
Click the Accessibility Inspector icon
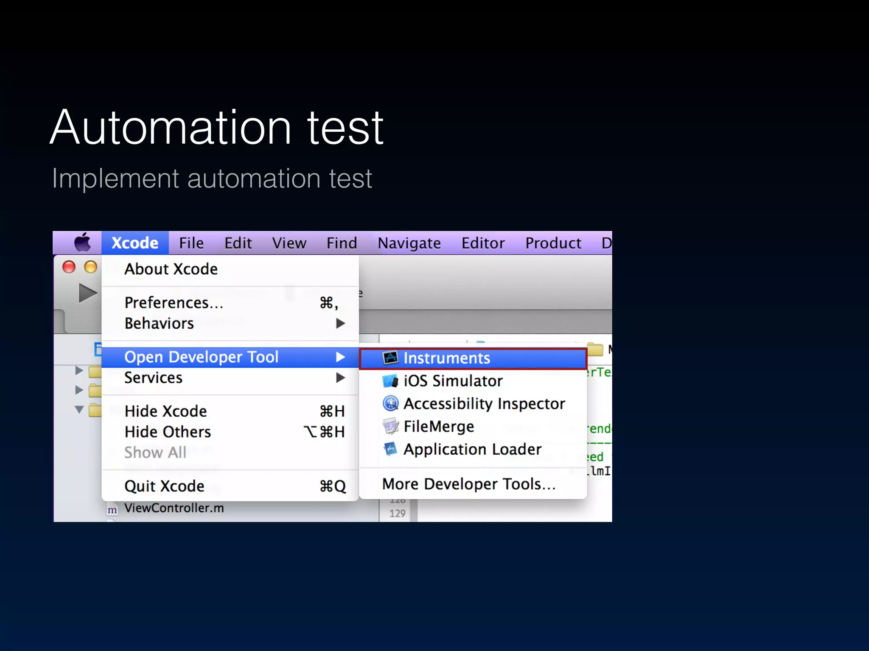(x=390, y=403)
